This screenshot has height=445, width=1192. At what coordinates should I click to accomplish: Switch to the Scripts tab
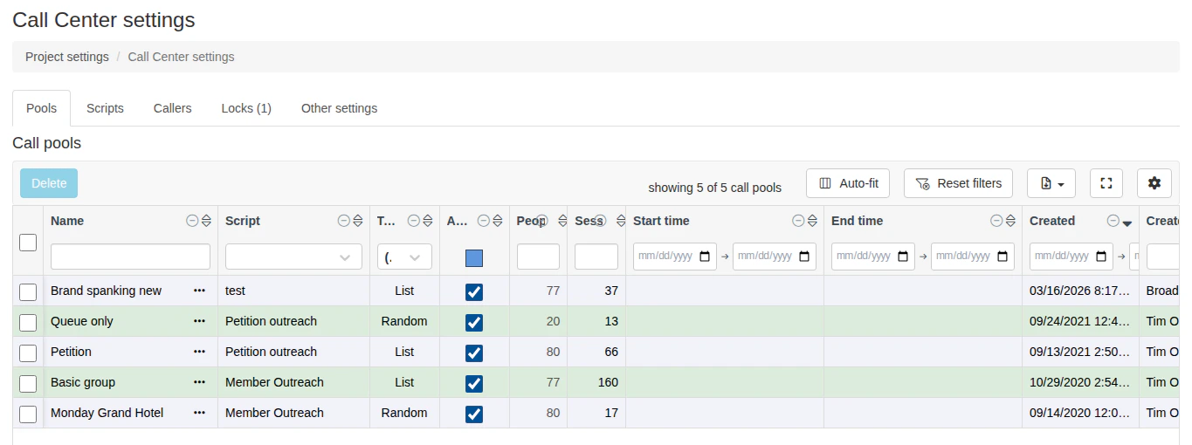105,108
